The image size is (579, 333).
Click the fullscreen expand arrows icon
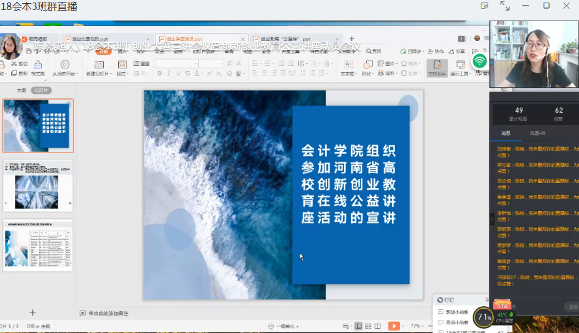coord(504,6)
